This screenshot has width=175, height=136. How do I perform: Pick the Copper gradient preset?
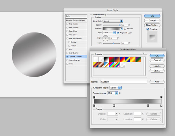click(x=101, y=65)
